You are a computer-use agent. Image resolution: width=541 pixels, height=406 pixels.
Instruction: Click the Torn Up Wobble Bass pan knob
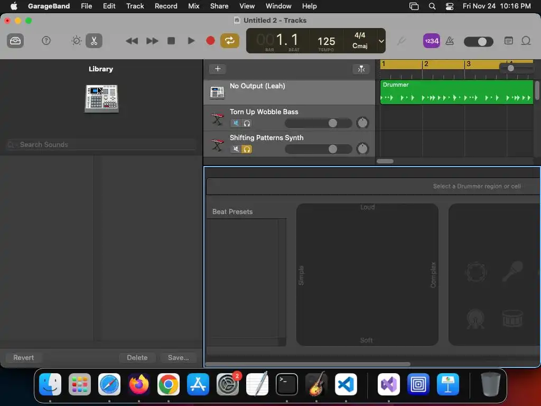[x=362, y=123]
